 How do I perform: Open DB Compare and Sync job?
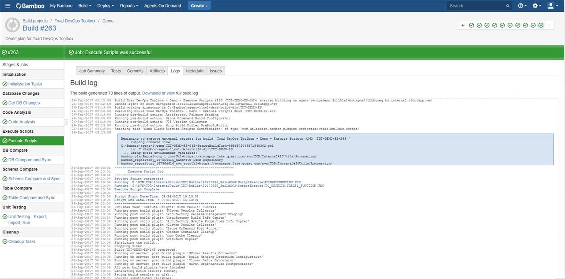point(30,160)
